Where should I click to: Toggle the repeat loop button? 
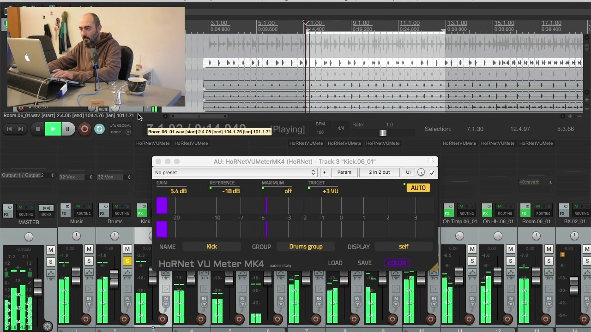pyautogui.click(x=99, y=129)
